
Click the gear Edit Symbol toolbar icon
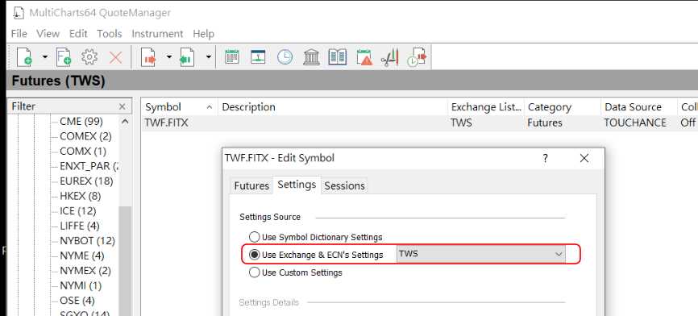click(x=89, y=57)
